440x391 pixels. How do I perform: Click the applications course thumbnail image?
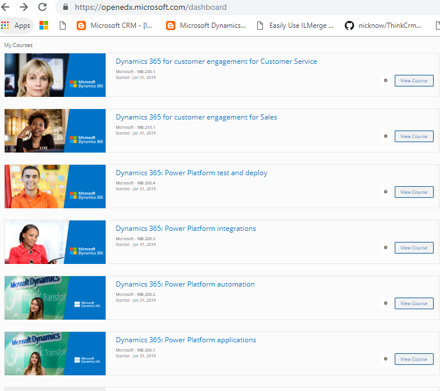point(55,353)
